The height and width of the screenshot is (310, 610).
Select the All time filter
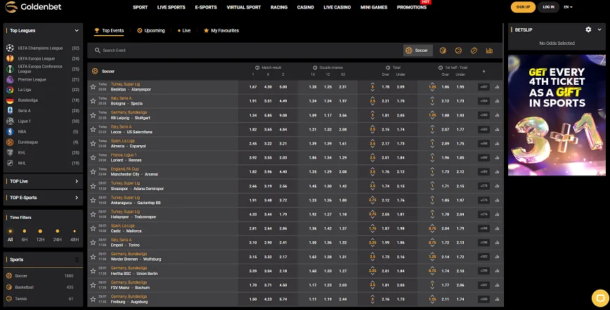point(10,236)
